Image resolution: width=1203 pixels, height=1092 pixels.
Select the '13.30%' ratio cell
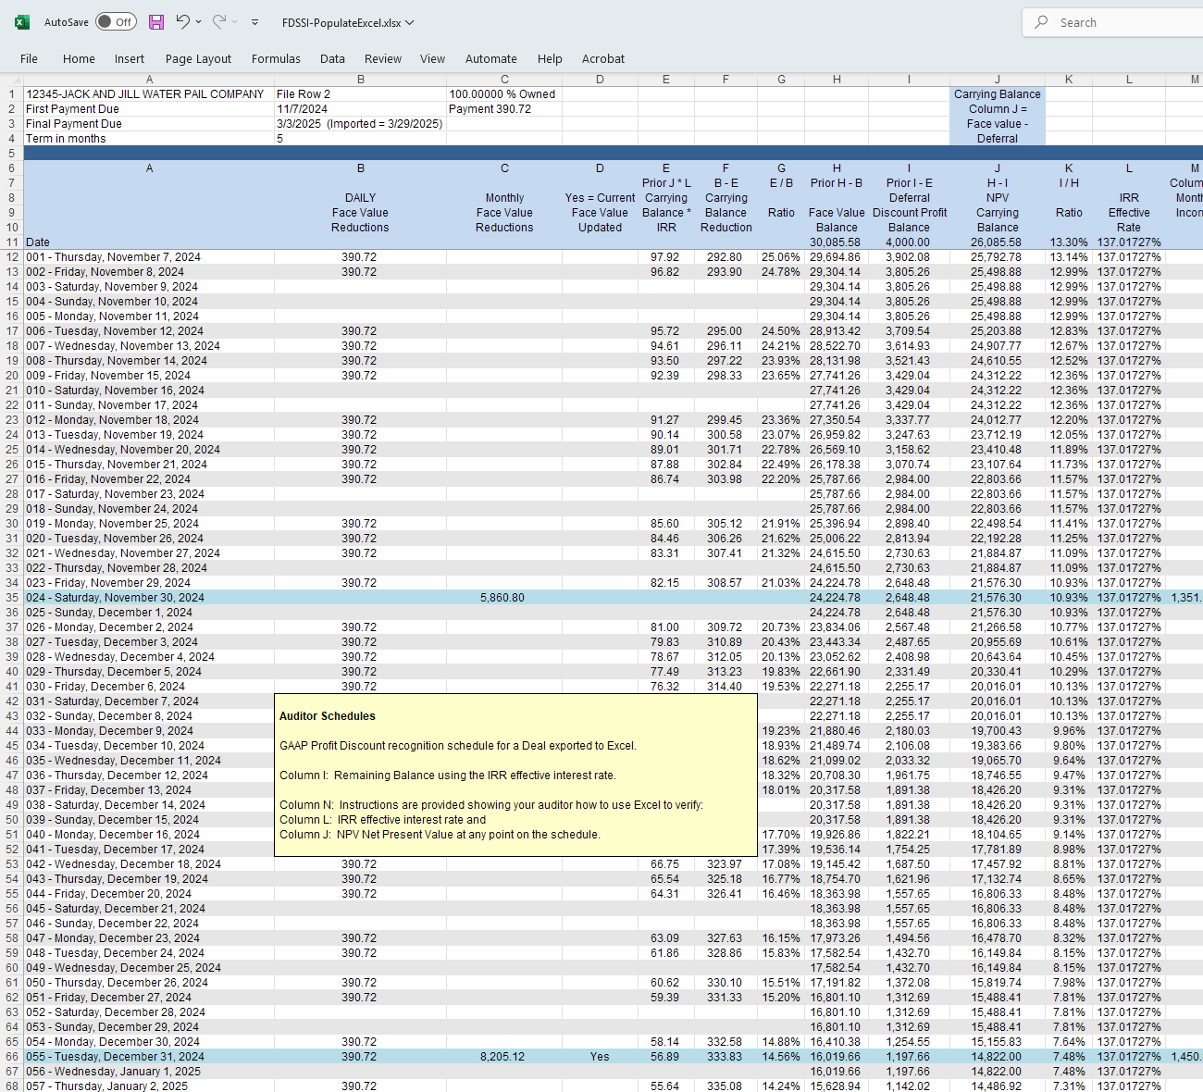(1069, 242)
